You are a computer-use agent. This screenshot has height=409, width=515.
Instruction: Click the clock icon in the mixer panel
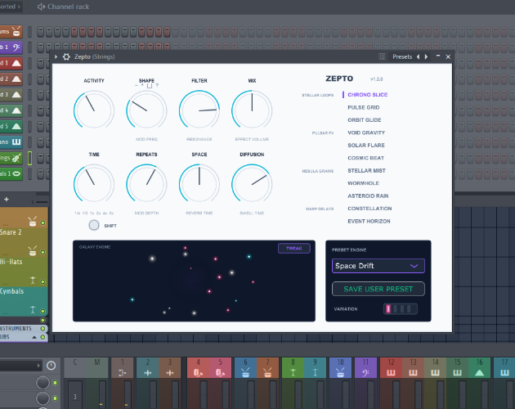51,366
